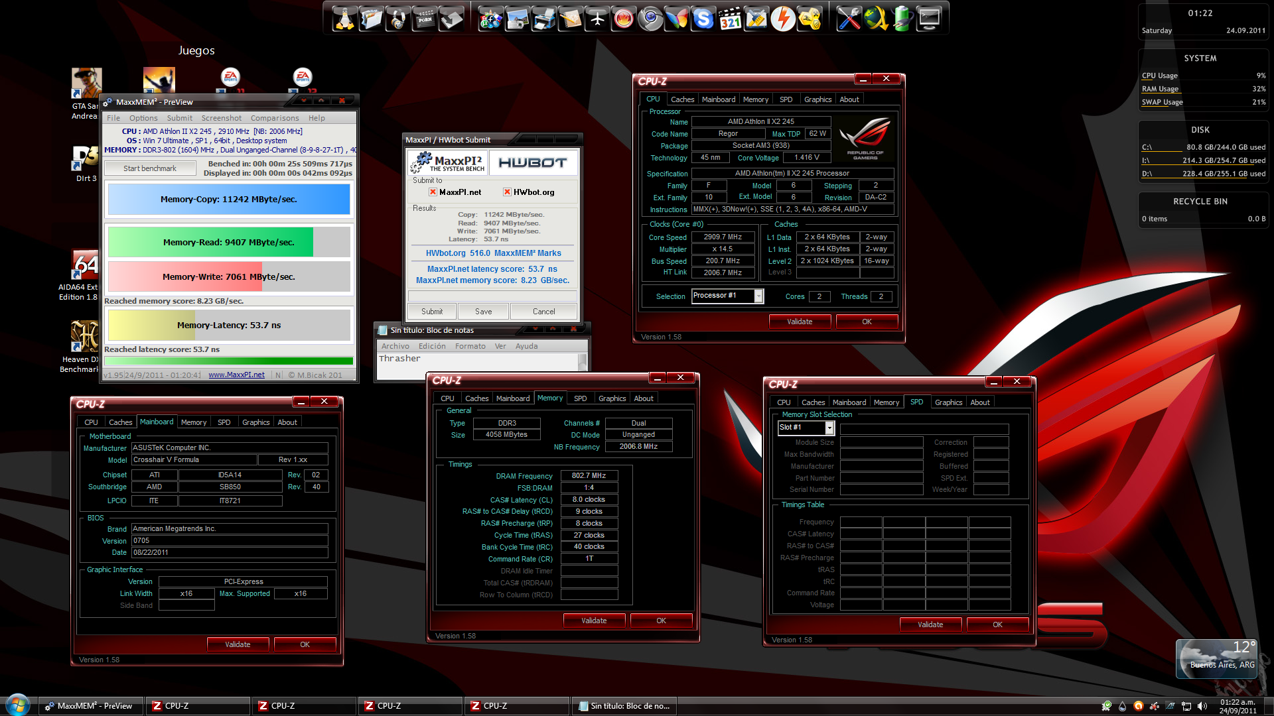1274x716 pixels.
Task: Click the orange Avast tray icon
Action: coord(1139,706)
